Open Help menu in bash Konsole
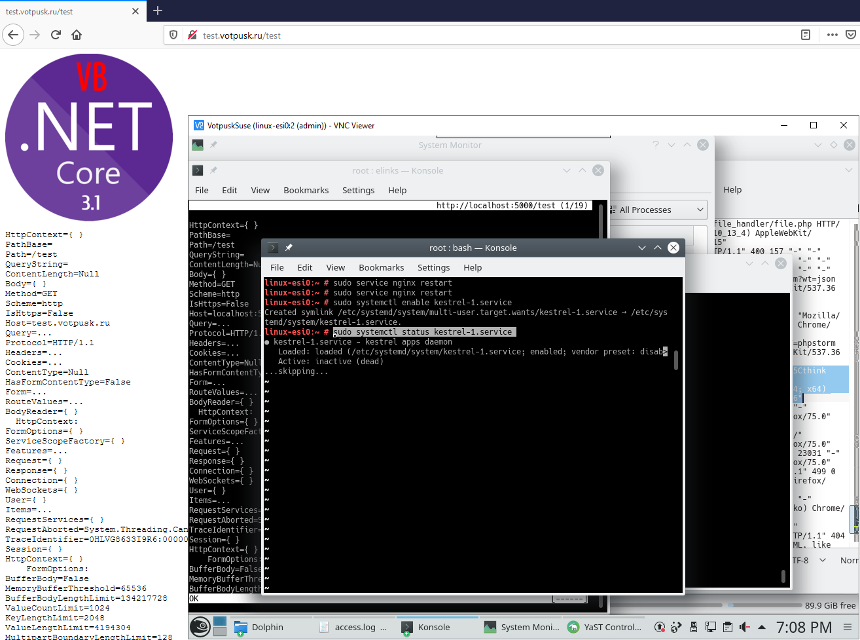 pyautogui.click(x=473, y=267)
